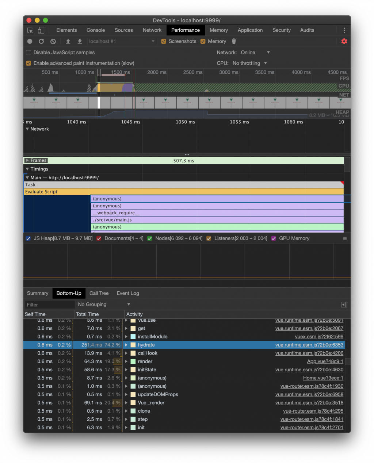Open the CPU No throttling dropdown
Viewport: 374px width, 463px height.
pos(250,63)
